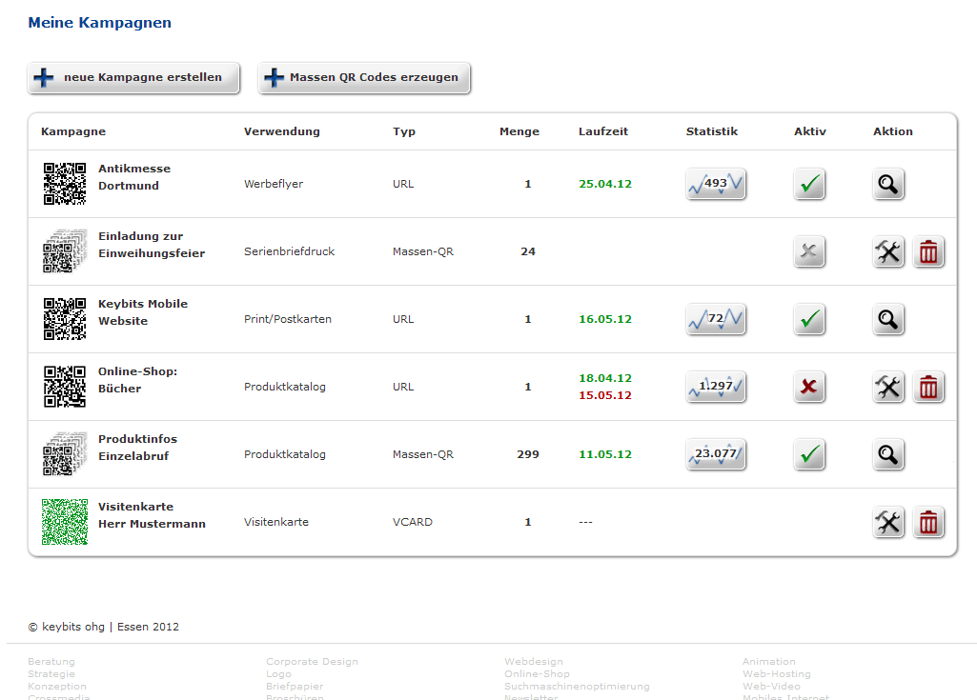977x700 pixels.
Task: Edit the Visitenkarte Herr Mustermann campaign
Action: (888, 523)
